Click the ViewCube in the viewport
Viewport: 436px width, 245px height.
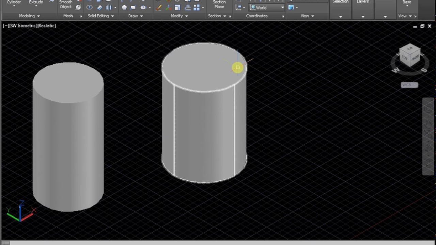[x=410, y=57]
